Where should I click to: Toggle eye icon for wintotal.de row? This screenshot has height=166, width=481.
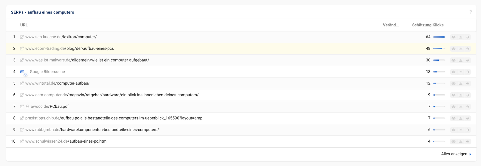(x=453, y=83)
